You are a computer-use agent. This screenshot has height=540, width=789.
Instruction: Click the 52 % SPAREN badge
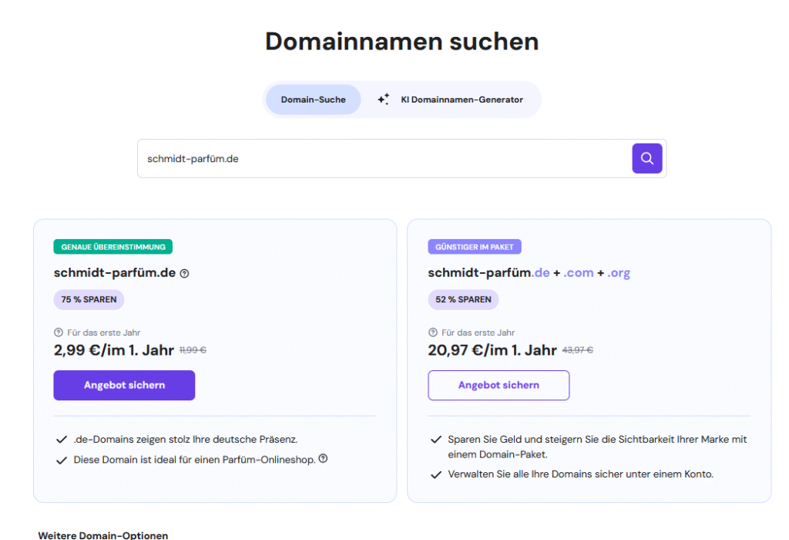(463, 299)
